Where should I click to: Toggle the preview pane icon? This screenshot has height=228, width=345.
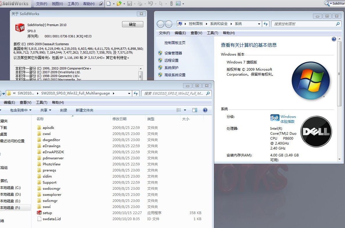(x=195, y=110)
